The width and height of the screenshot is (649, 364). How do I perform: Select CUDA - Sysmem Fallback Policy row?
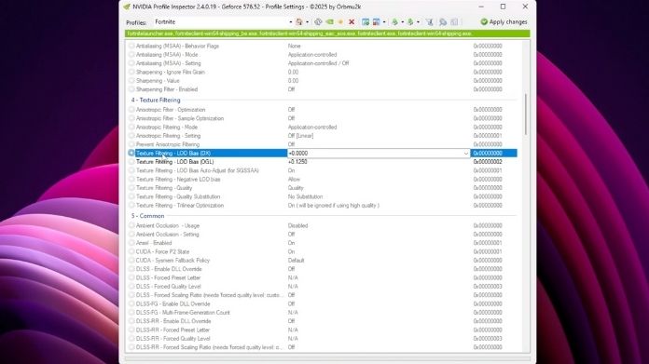323,261
